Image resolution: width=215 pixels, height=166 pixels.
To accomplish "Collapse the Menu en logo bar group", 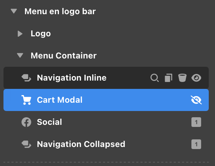I will pyautogui.click(x=14, y=11).
